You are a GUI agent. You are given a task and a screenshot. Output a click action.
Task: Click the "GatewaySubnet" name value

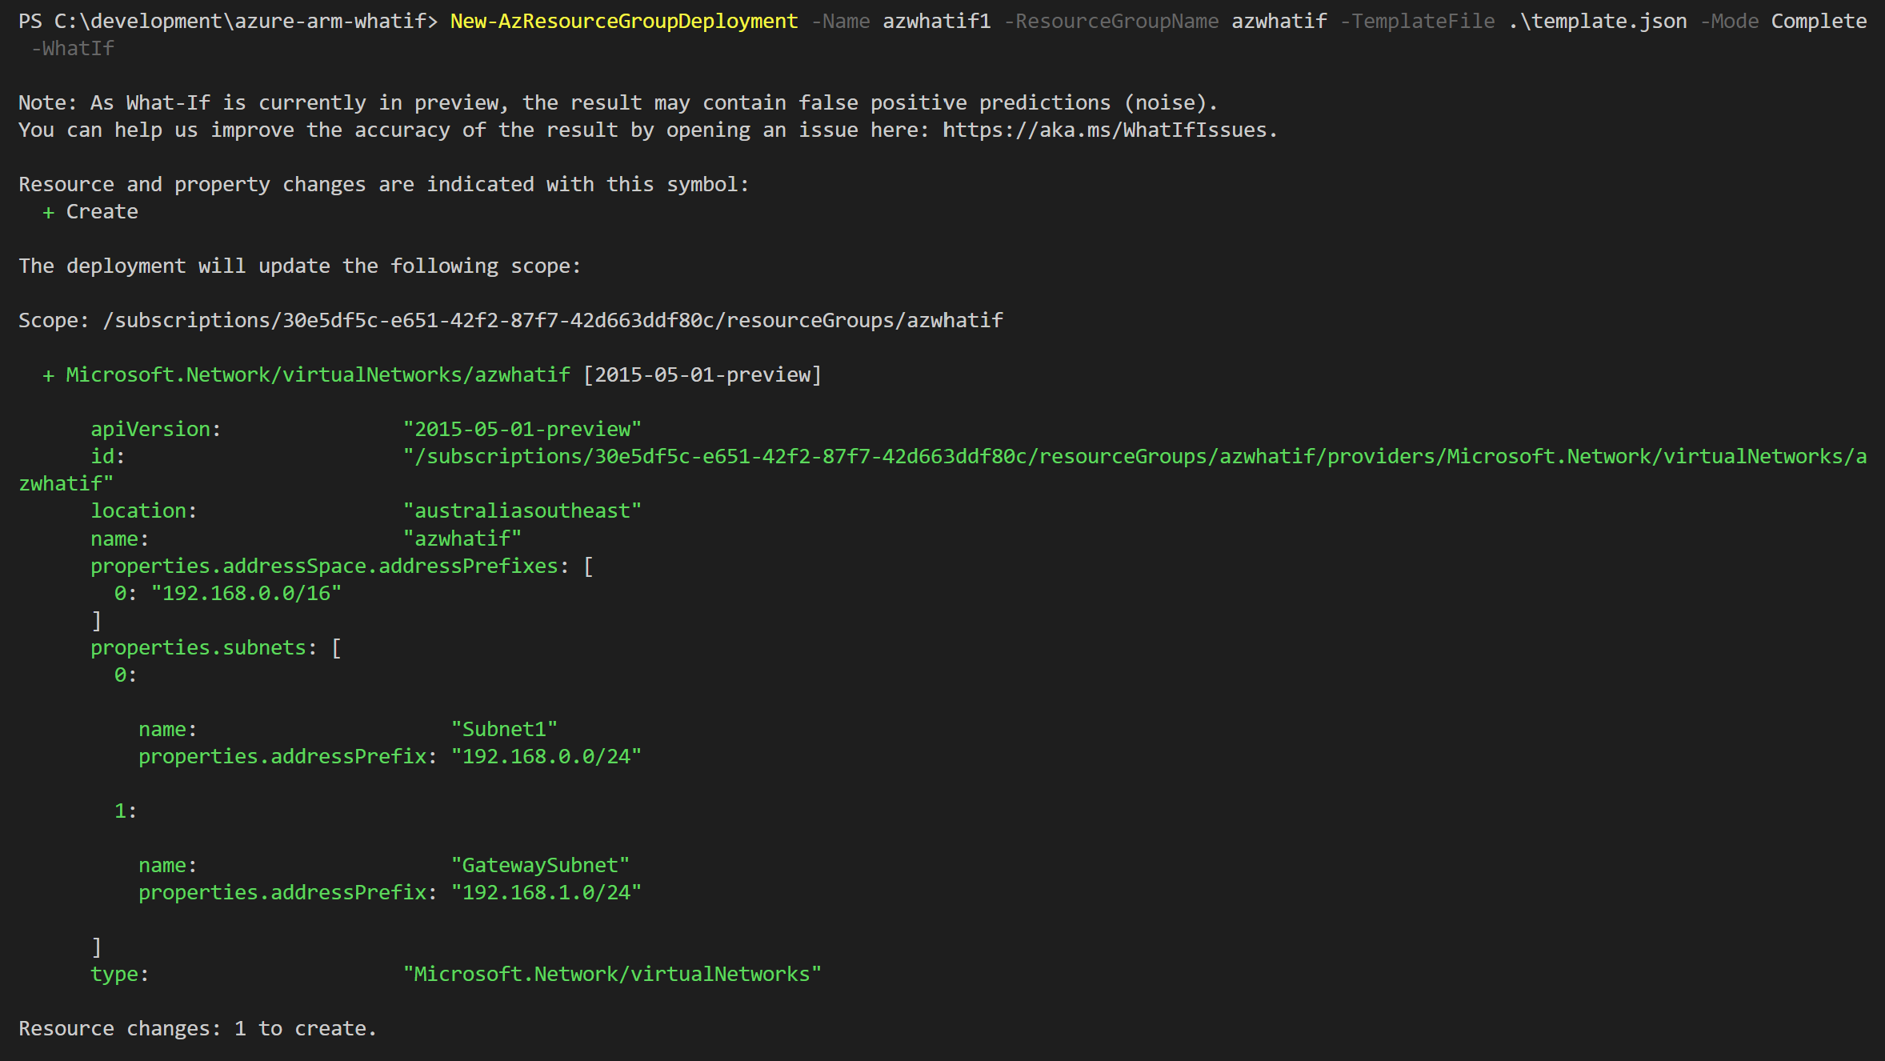(x=540, y=864)
